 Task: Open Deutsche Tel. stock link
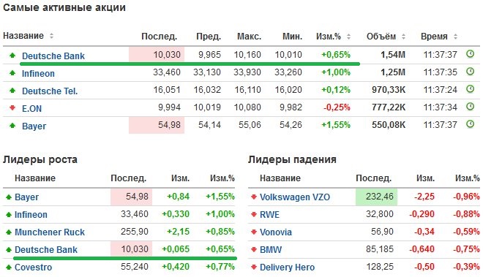coord(50,91)
